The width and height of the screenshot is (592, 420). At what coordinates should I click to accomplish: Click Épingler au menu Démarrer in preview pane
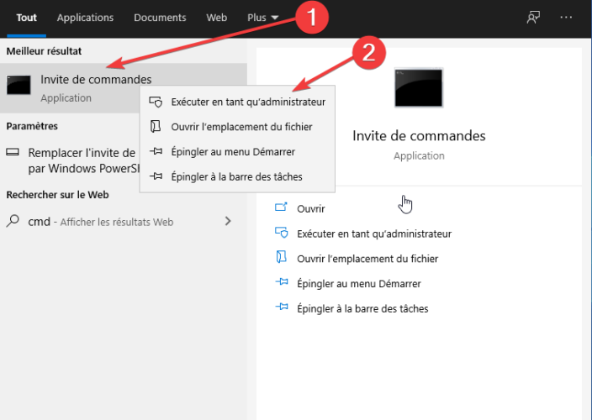[359, 284]
